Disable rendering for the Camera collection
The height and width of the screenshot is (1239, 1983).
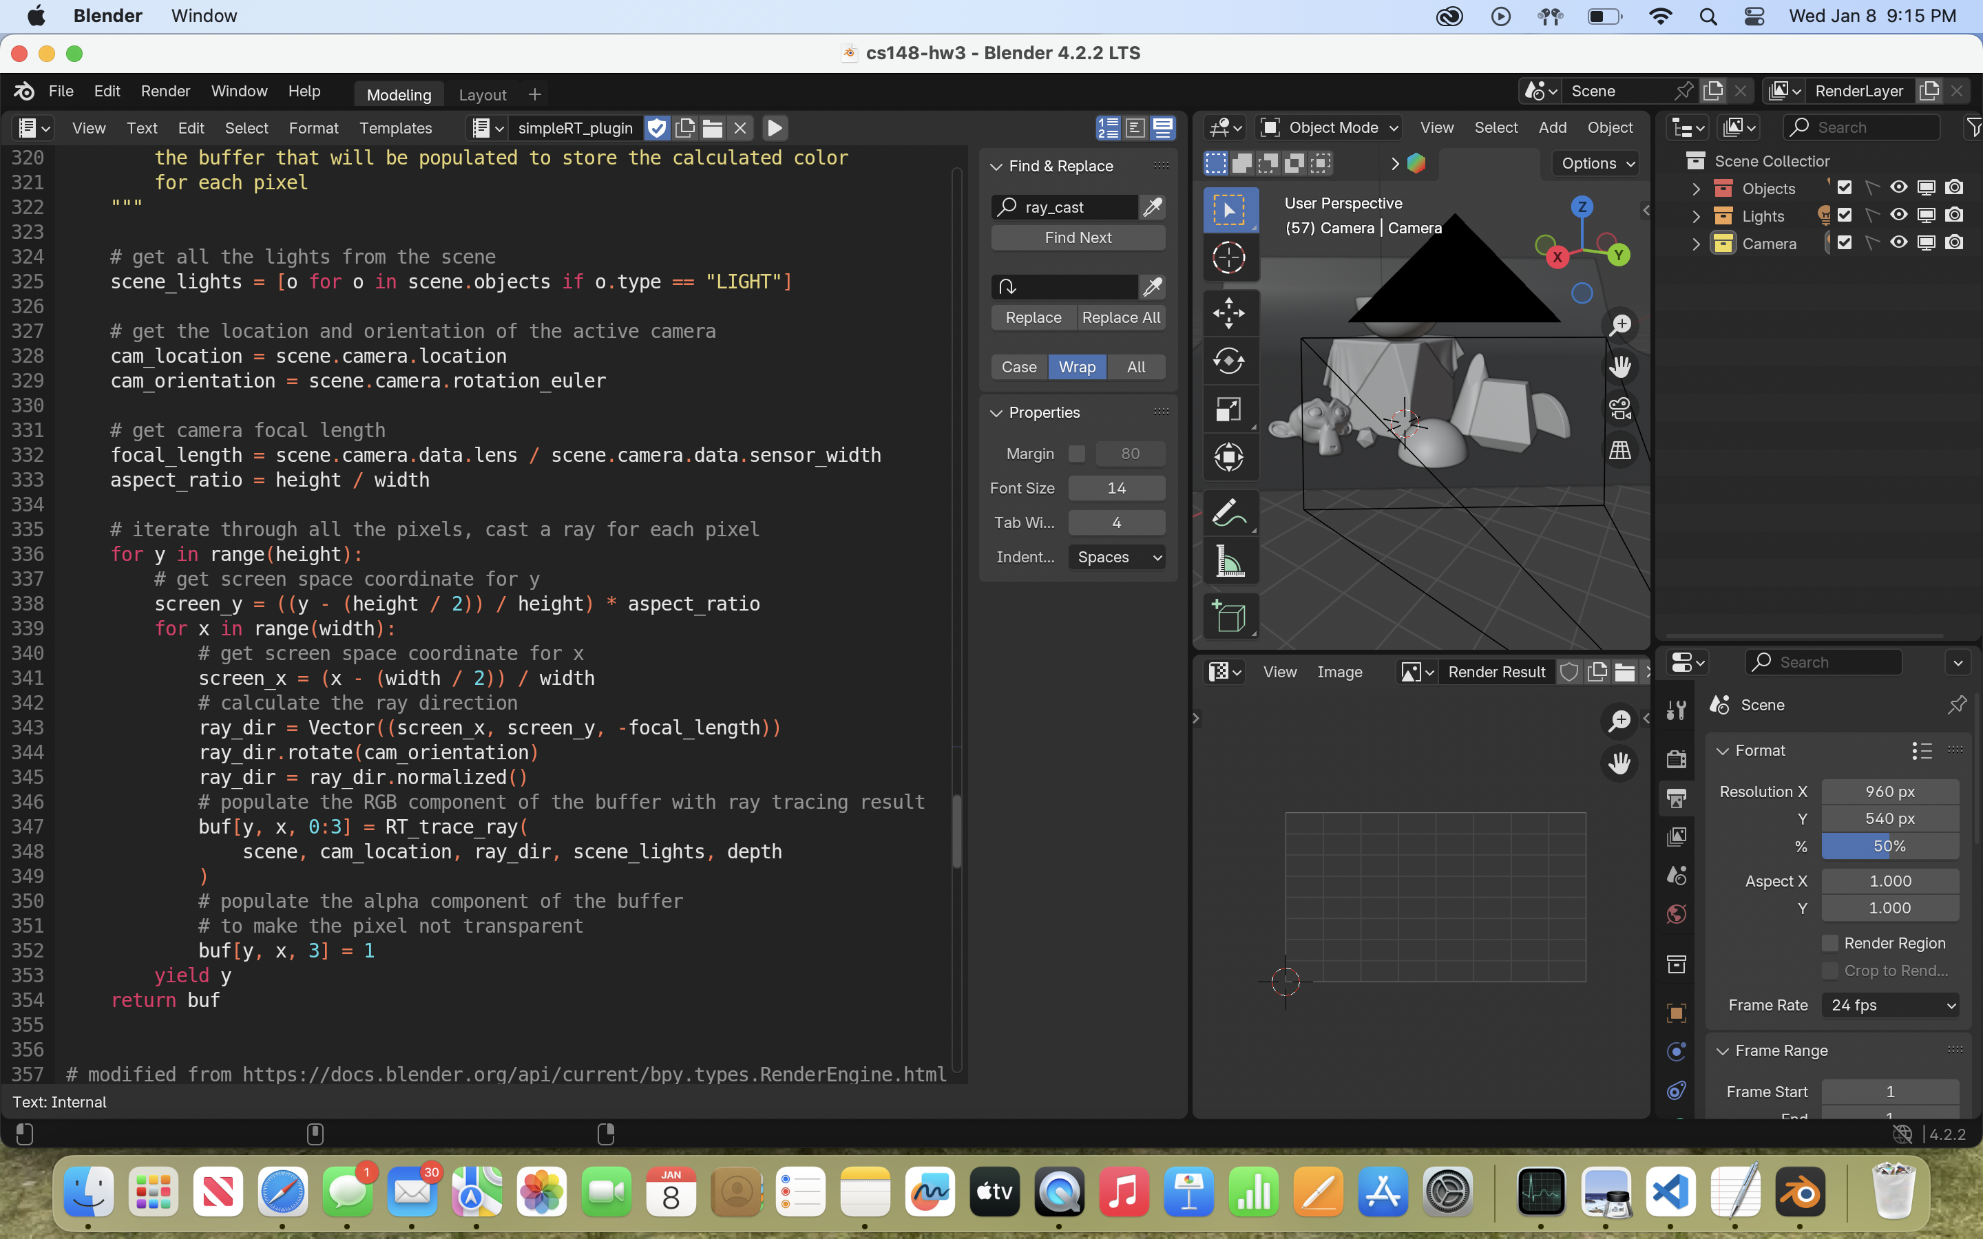click(1954, 242)
